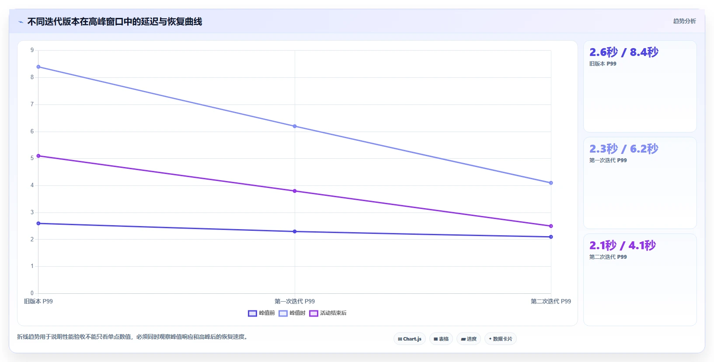Click the 峰值时 data point at 旧版本 P99
The height and width of the screenshot is (362, 714).
pos(38,67)
